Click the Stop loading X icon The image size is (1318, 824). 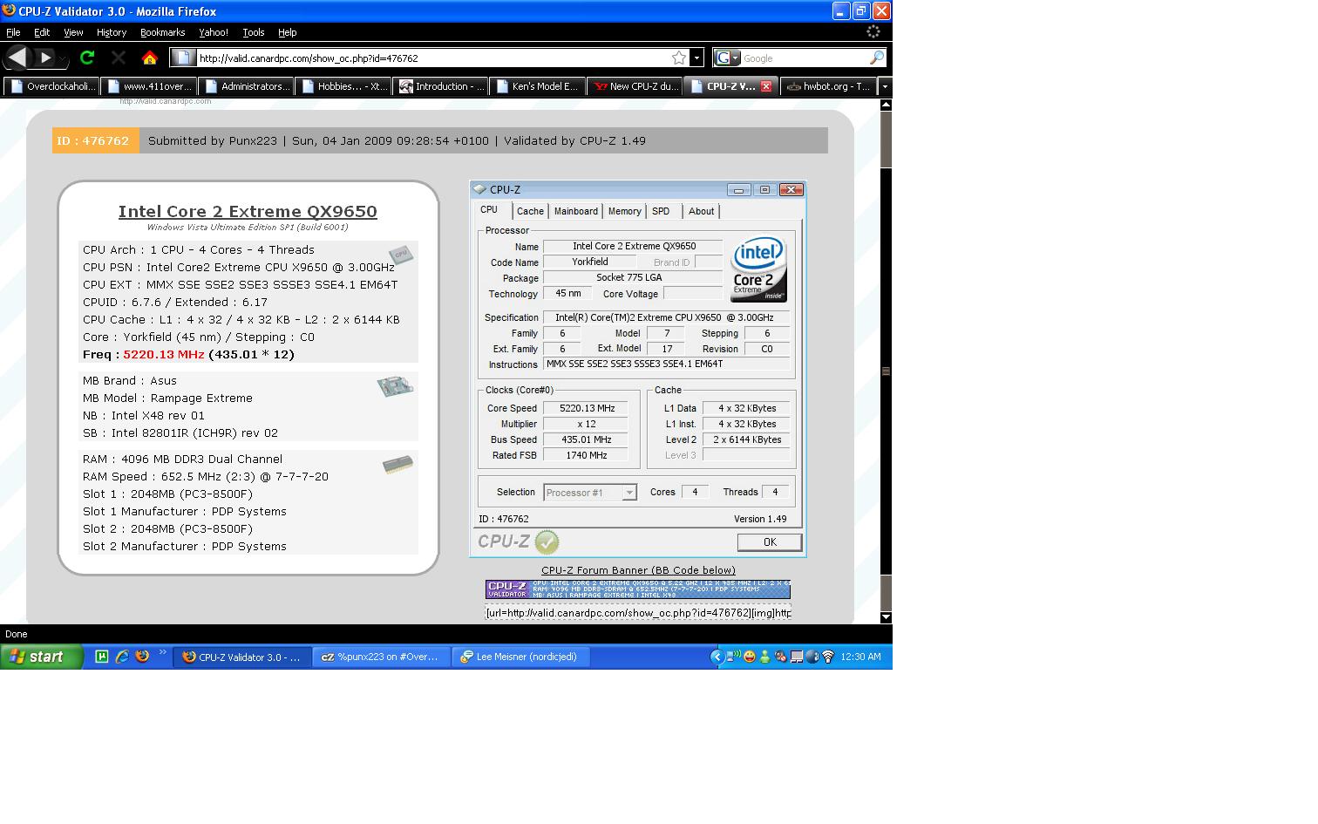(119, 58)
